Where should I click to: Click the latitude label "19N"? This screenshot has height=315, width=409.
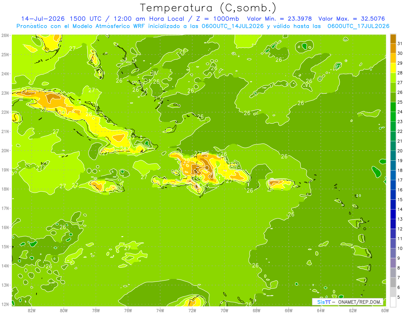(x=5, y=170)
